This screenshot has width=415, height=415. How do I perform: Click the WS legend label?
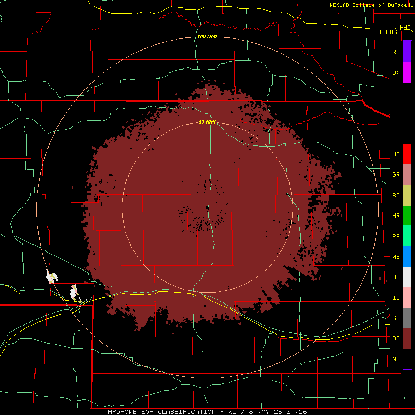click(x=396, y=257)
